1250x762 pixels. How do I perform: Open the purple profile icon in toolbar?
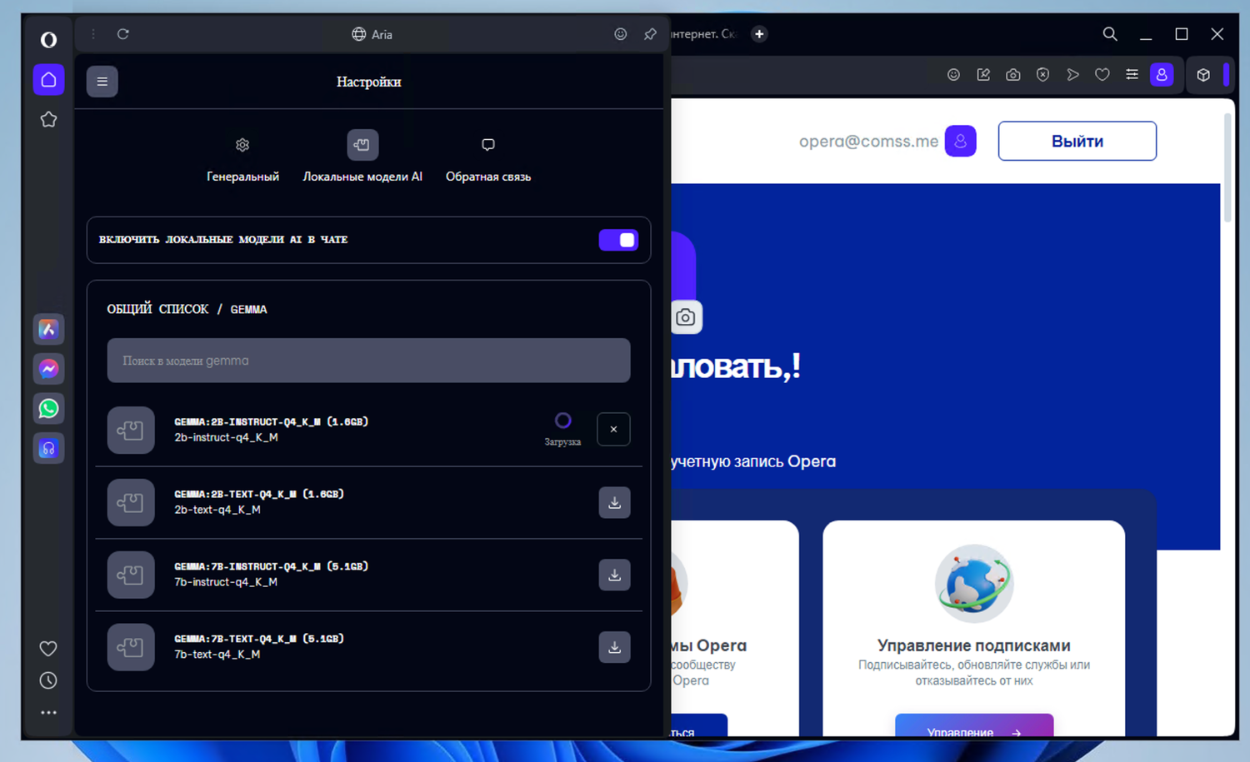tap(1162, 75)
